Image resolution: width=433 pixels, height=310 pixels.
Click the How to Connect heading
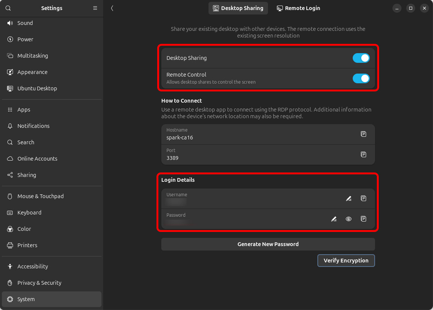point(181,101)
